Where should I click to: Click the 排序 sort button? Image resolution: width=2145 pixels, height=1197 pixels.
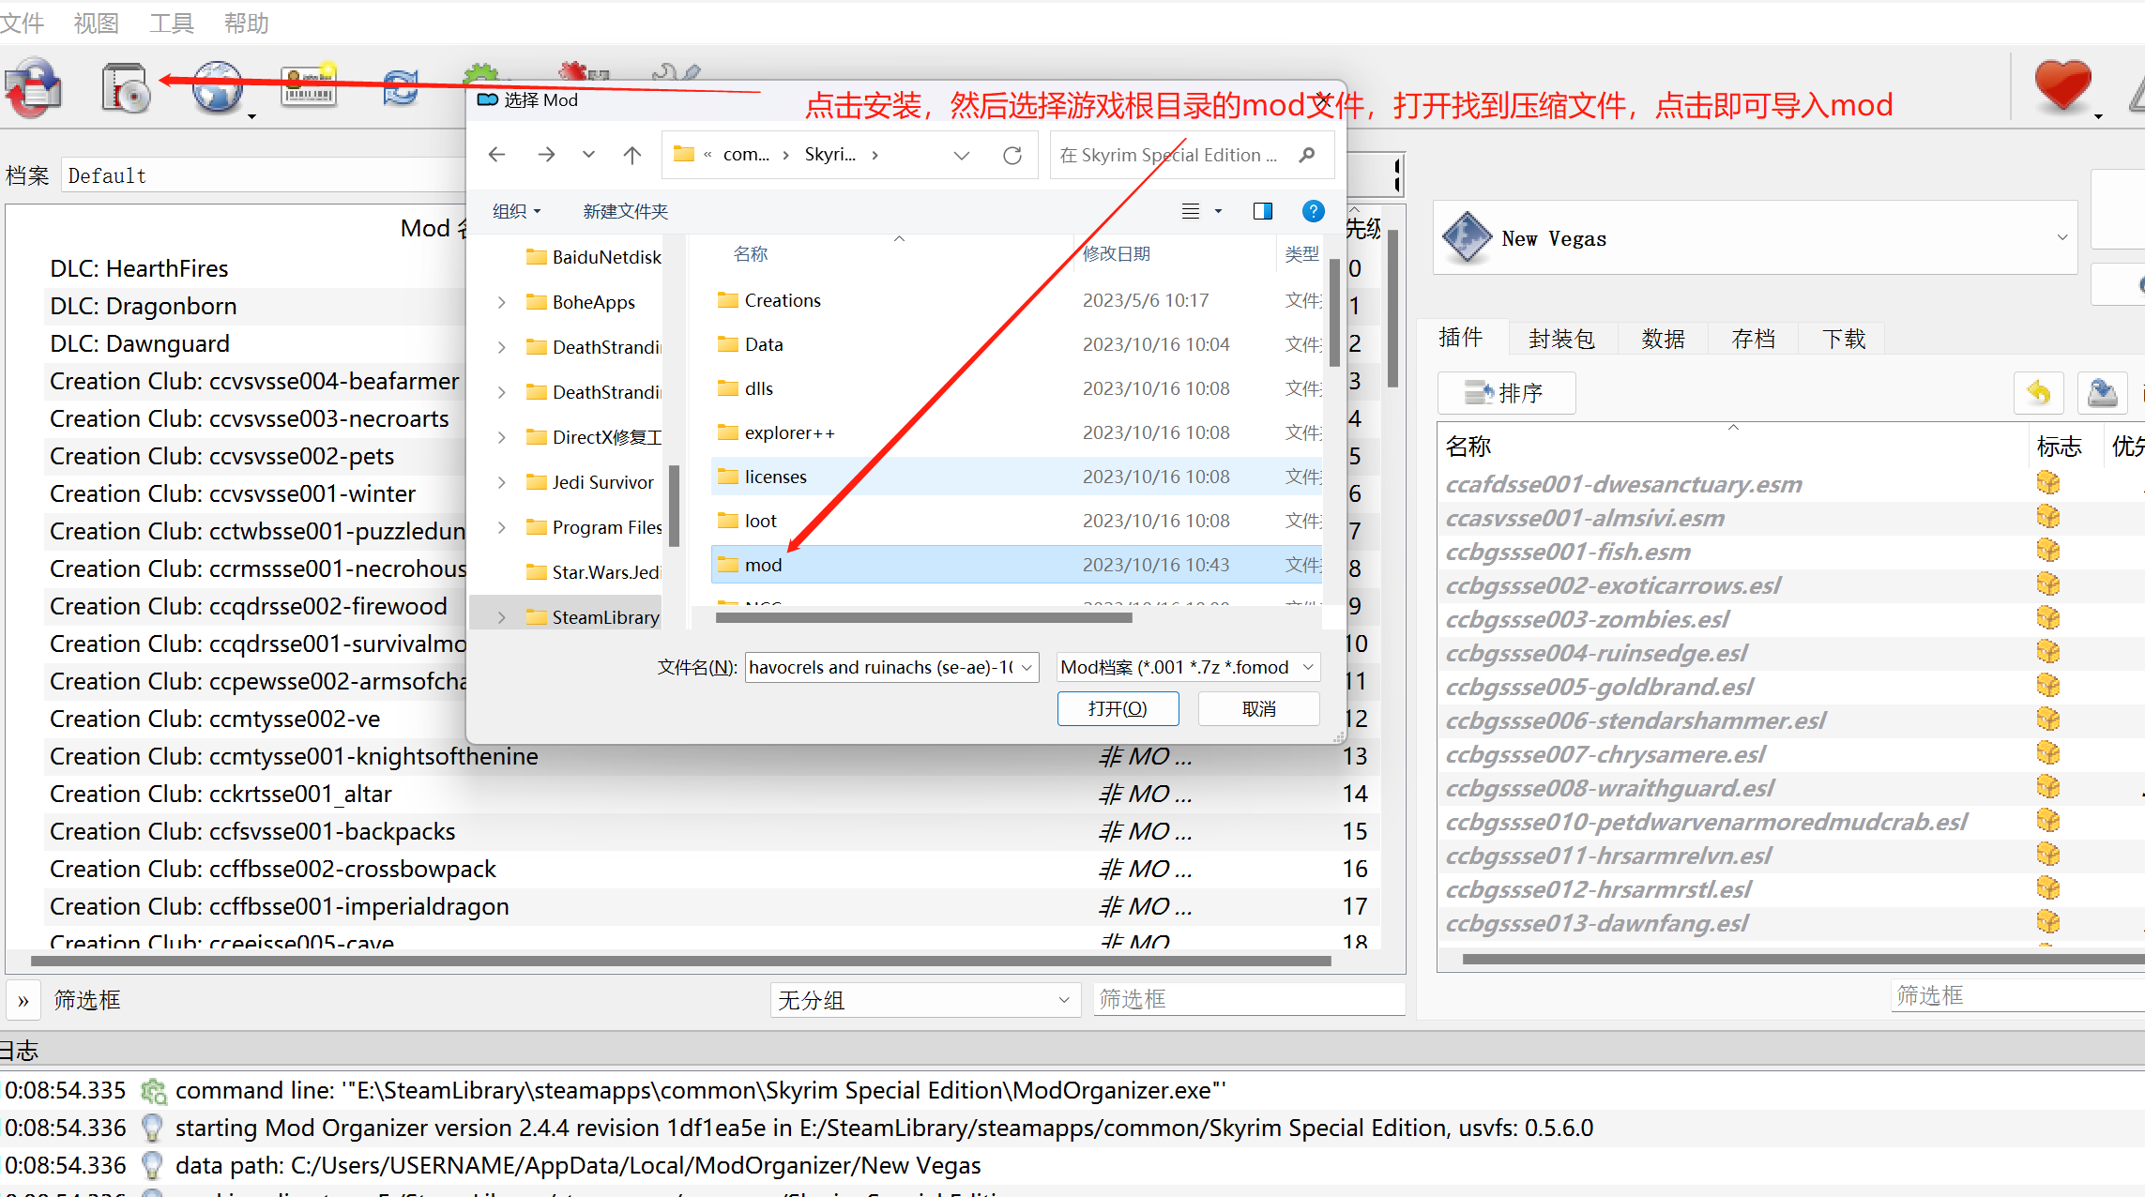[1505, 393]
